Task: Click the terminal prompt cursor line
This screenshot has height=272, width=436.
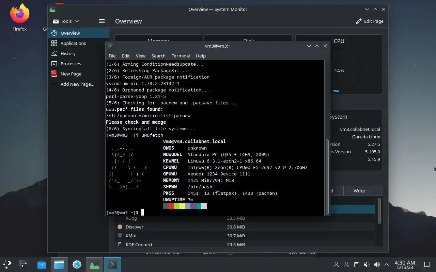Action: (x=125, y=213)
